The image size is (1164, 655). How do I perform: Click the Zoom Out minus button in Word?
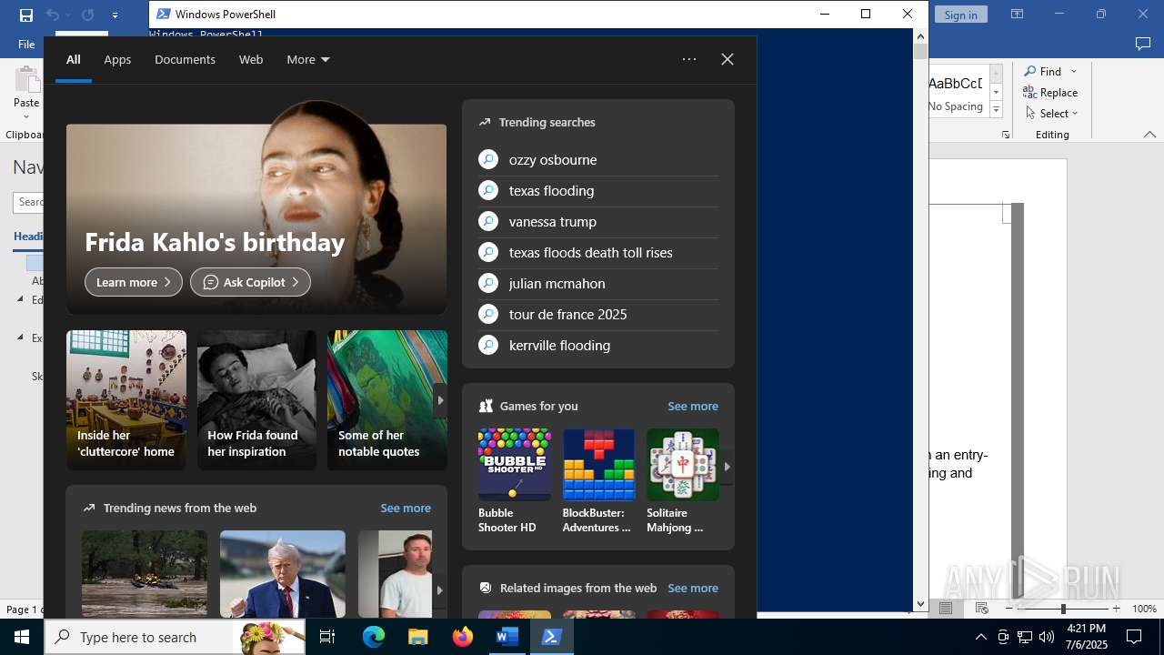tap(1009, 609)
